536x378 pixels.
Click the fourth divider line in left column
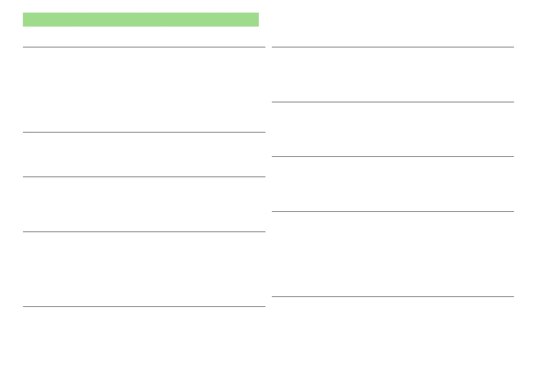[x=144, y=232]
